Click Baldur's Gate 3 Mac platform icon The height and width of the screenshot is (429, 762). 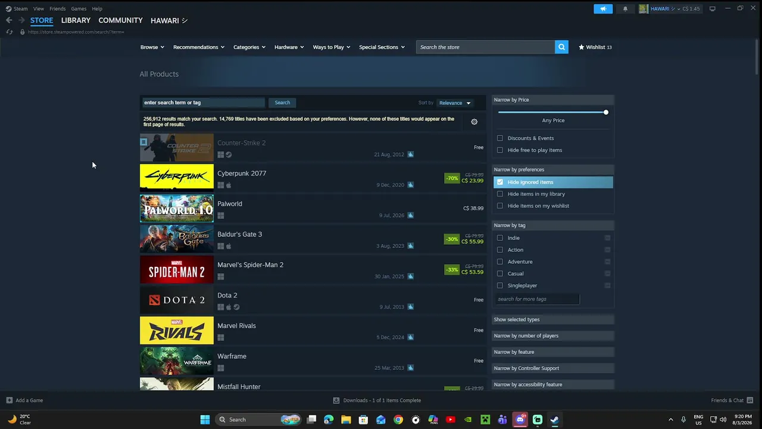click(229, 246)
